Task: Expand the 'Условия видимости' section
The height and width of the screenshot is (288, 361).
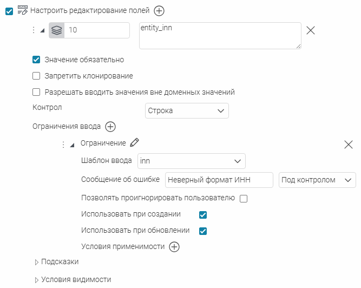Action: 37,280
